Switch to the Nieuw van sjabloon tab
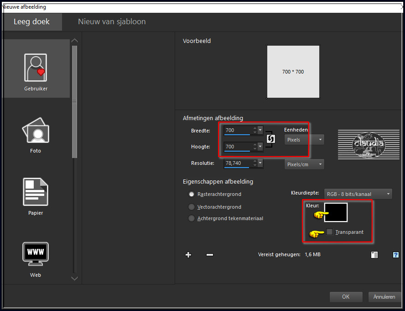 point(112,22)
